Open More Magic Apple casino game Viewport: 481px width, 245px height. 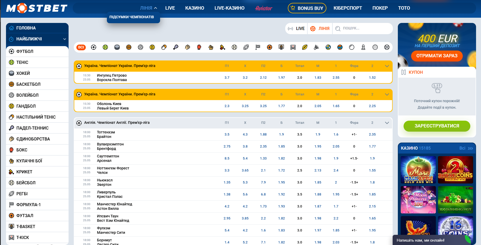point(418,170)
